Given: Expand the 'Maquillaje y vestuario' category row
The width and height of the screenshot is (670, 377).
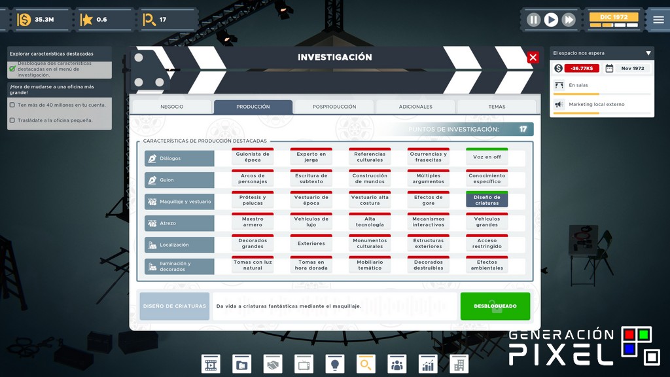Looking at the screenshot, I should (x=180, y=201).
